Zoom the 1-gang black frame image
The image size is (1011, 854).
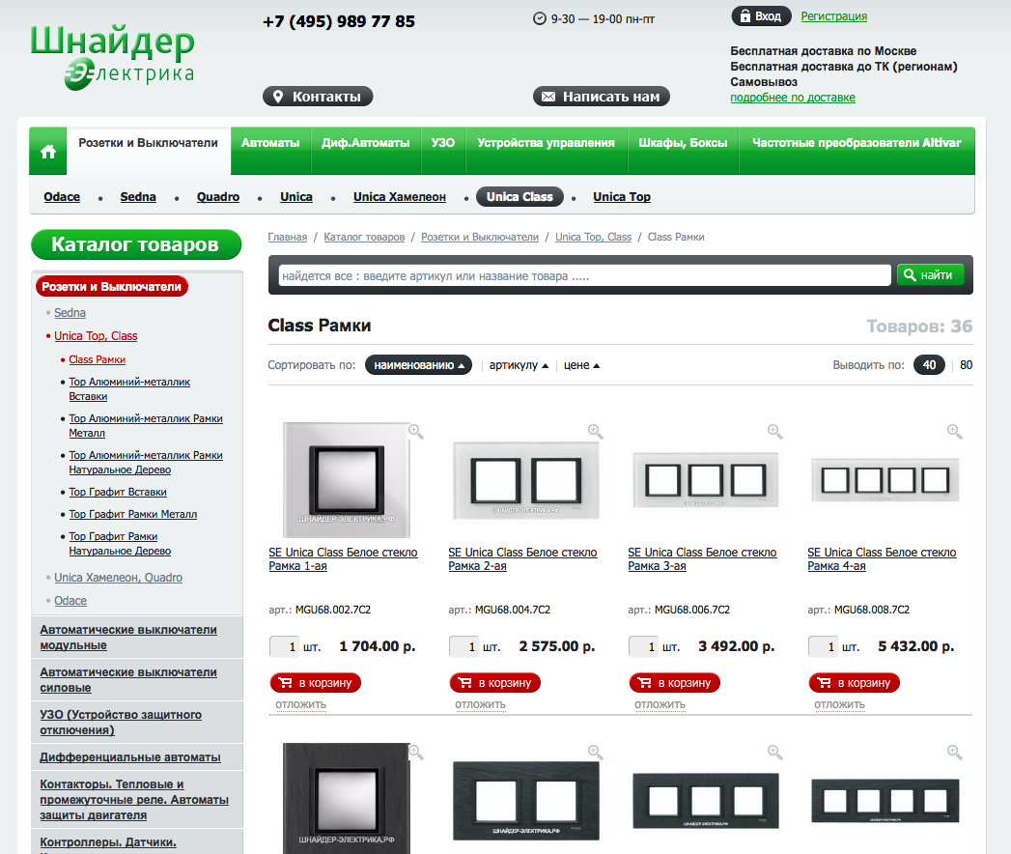click(416, 753)
